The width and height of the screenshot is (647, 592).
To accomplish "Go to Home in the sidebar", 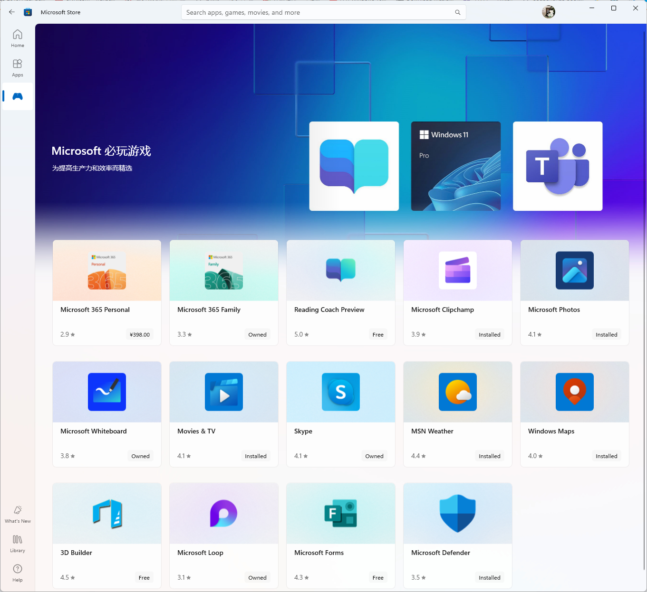I will pyautogui.click(x=18, y=38).
